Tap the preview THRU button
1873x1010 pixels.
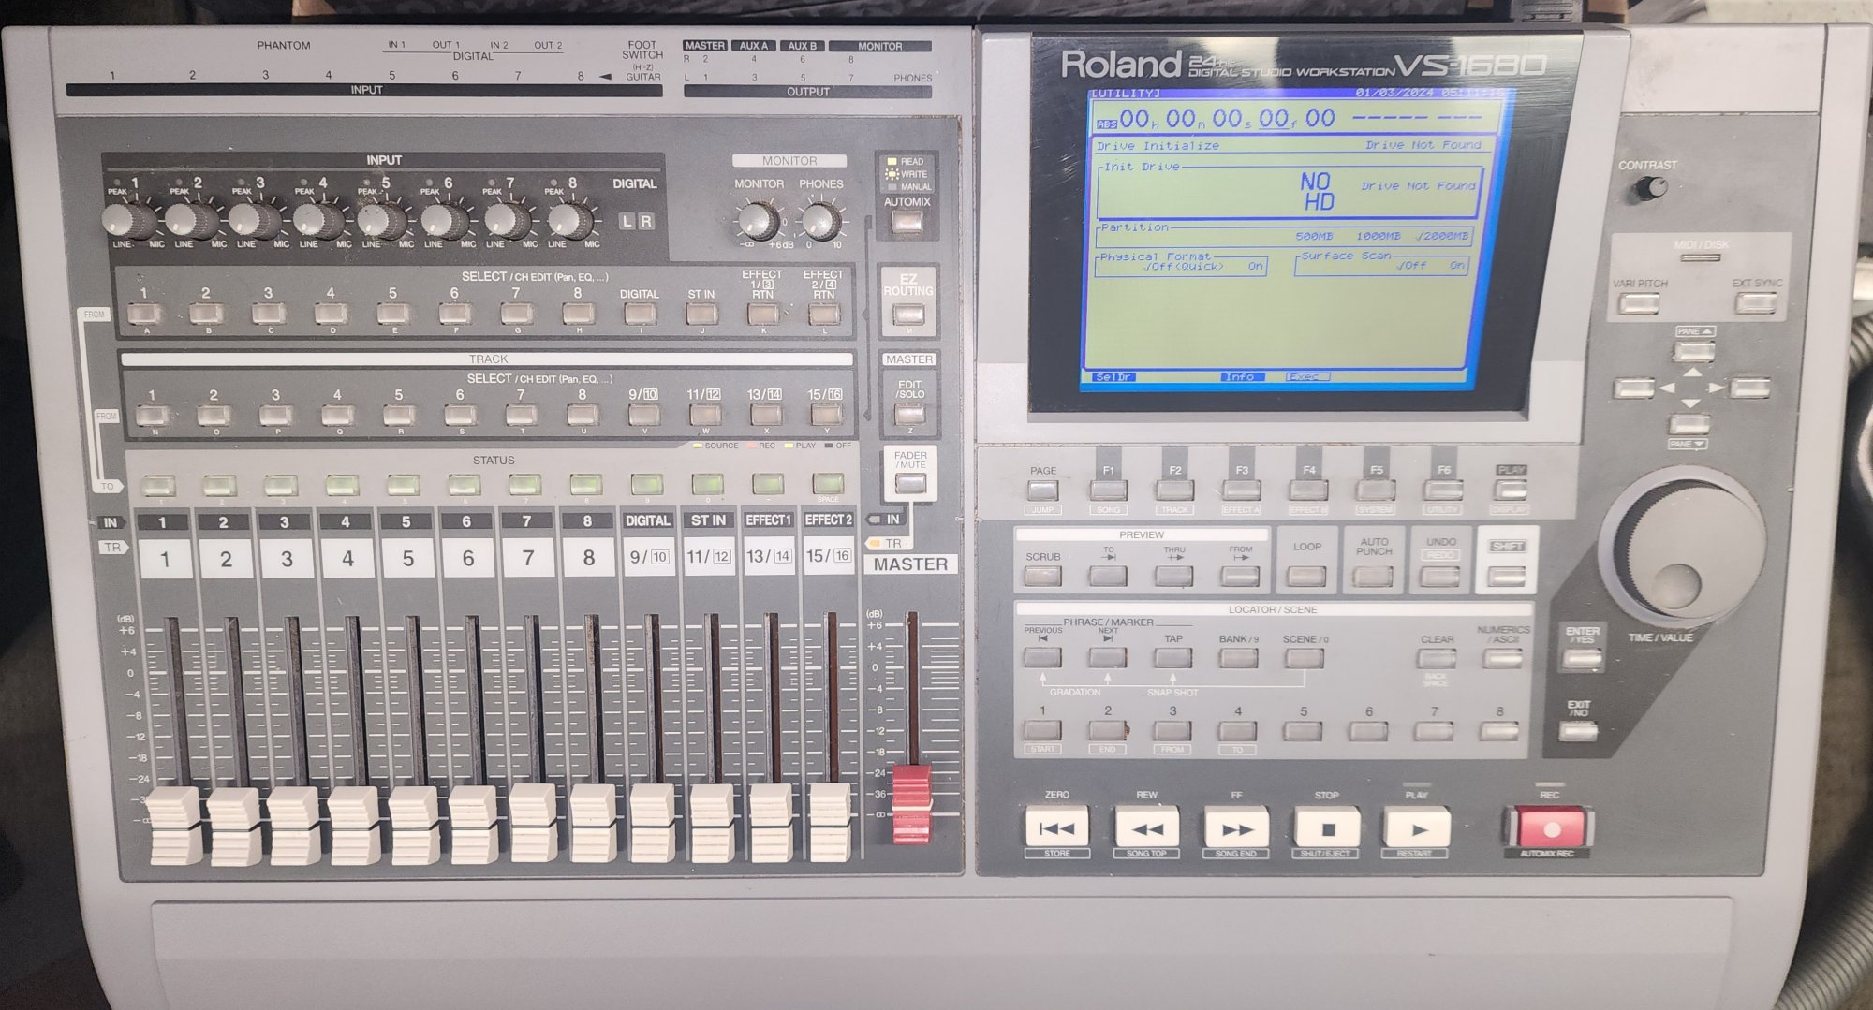coord(1173,576)
